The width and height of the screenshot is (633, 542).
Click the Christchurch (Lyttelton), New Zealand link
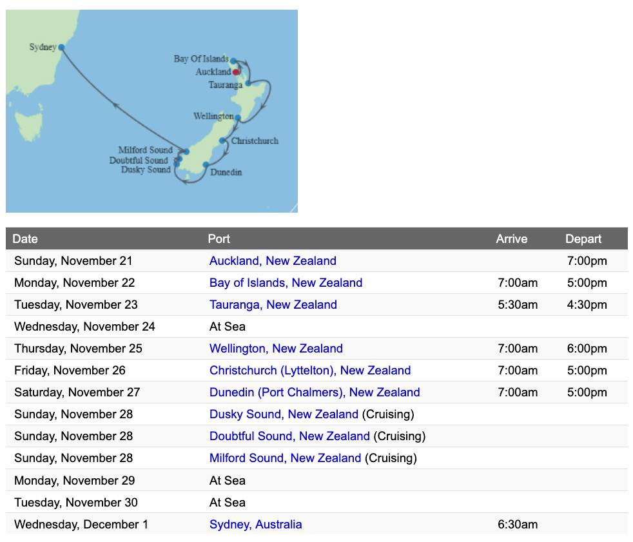[310, 371]
